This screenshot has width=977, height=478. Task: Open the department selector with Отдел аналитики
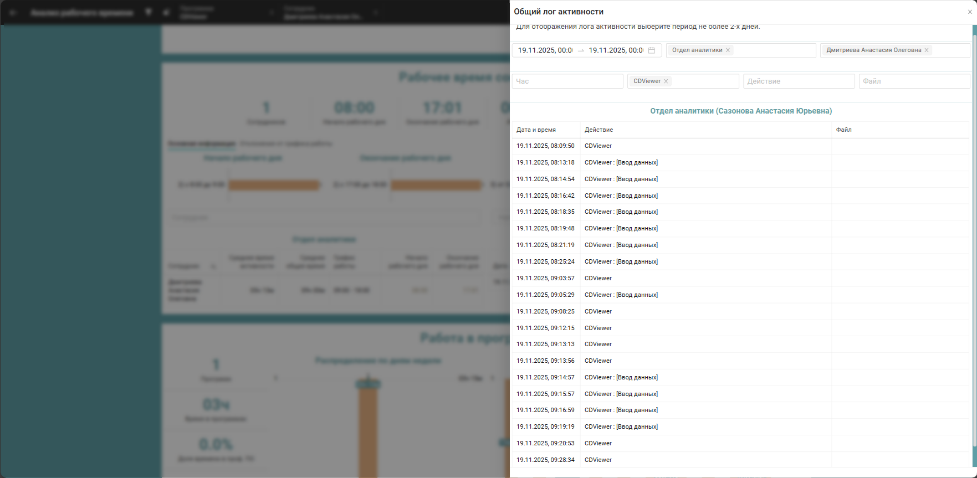click(x=741, y=50)
